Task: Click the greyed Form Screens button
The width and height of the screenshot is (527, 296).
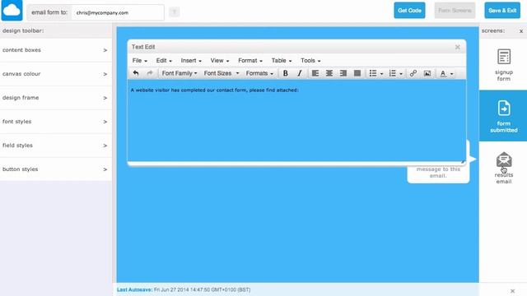Action: coord(455,11)
